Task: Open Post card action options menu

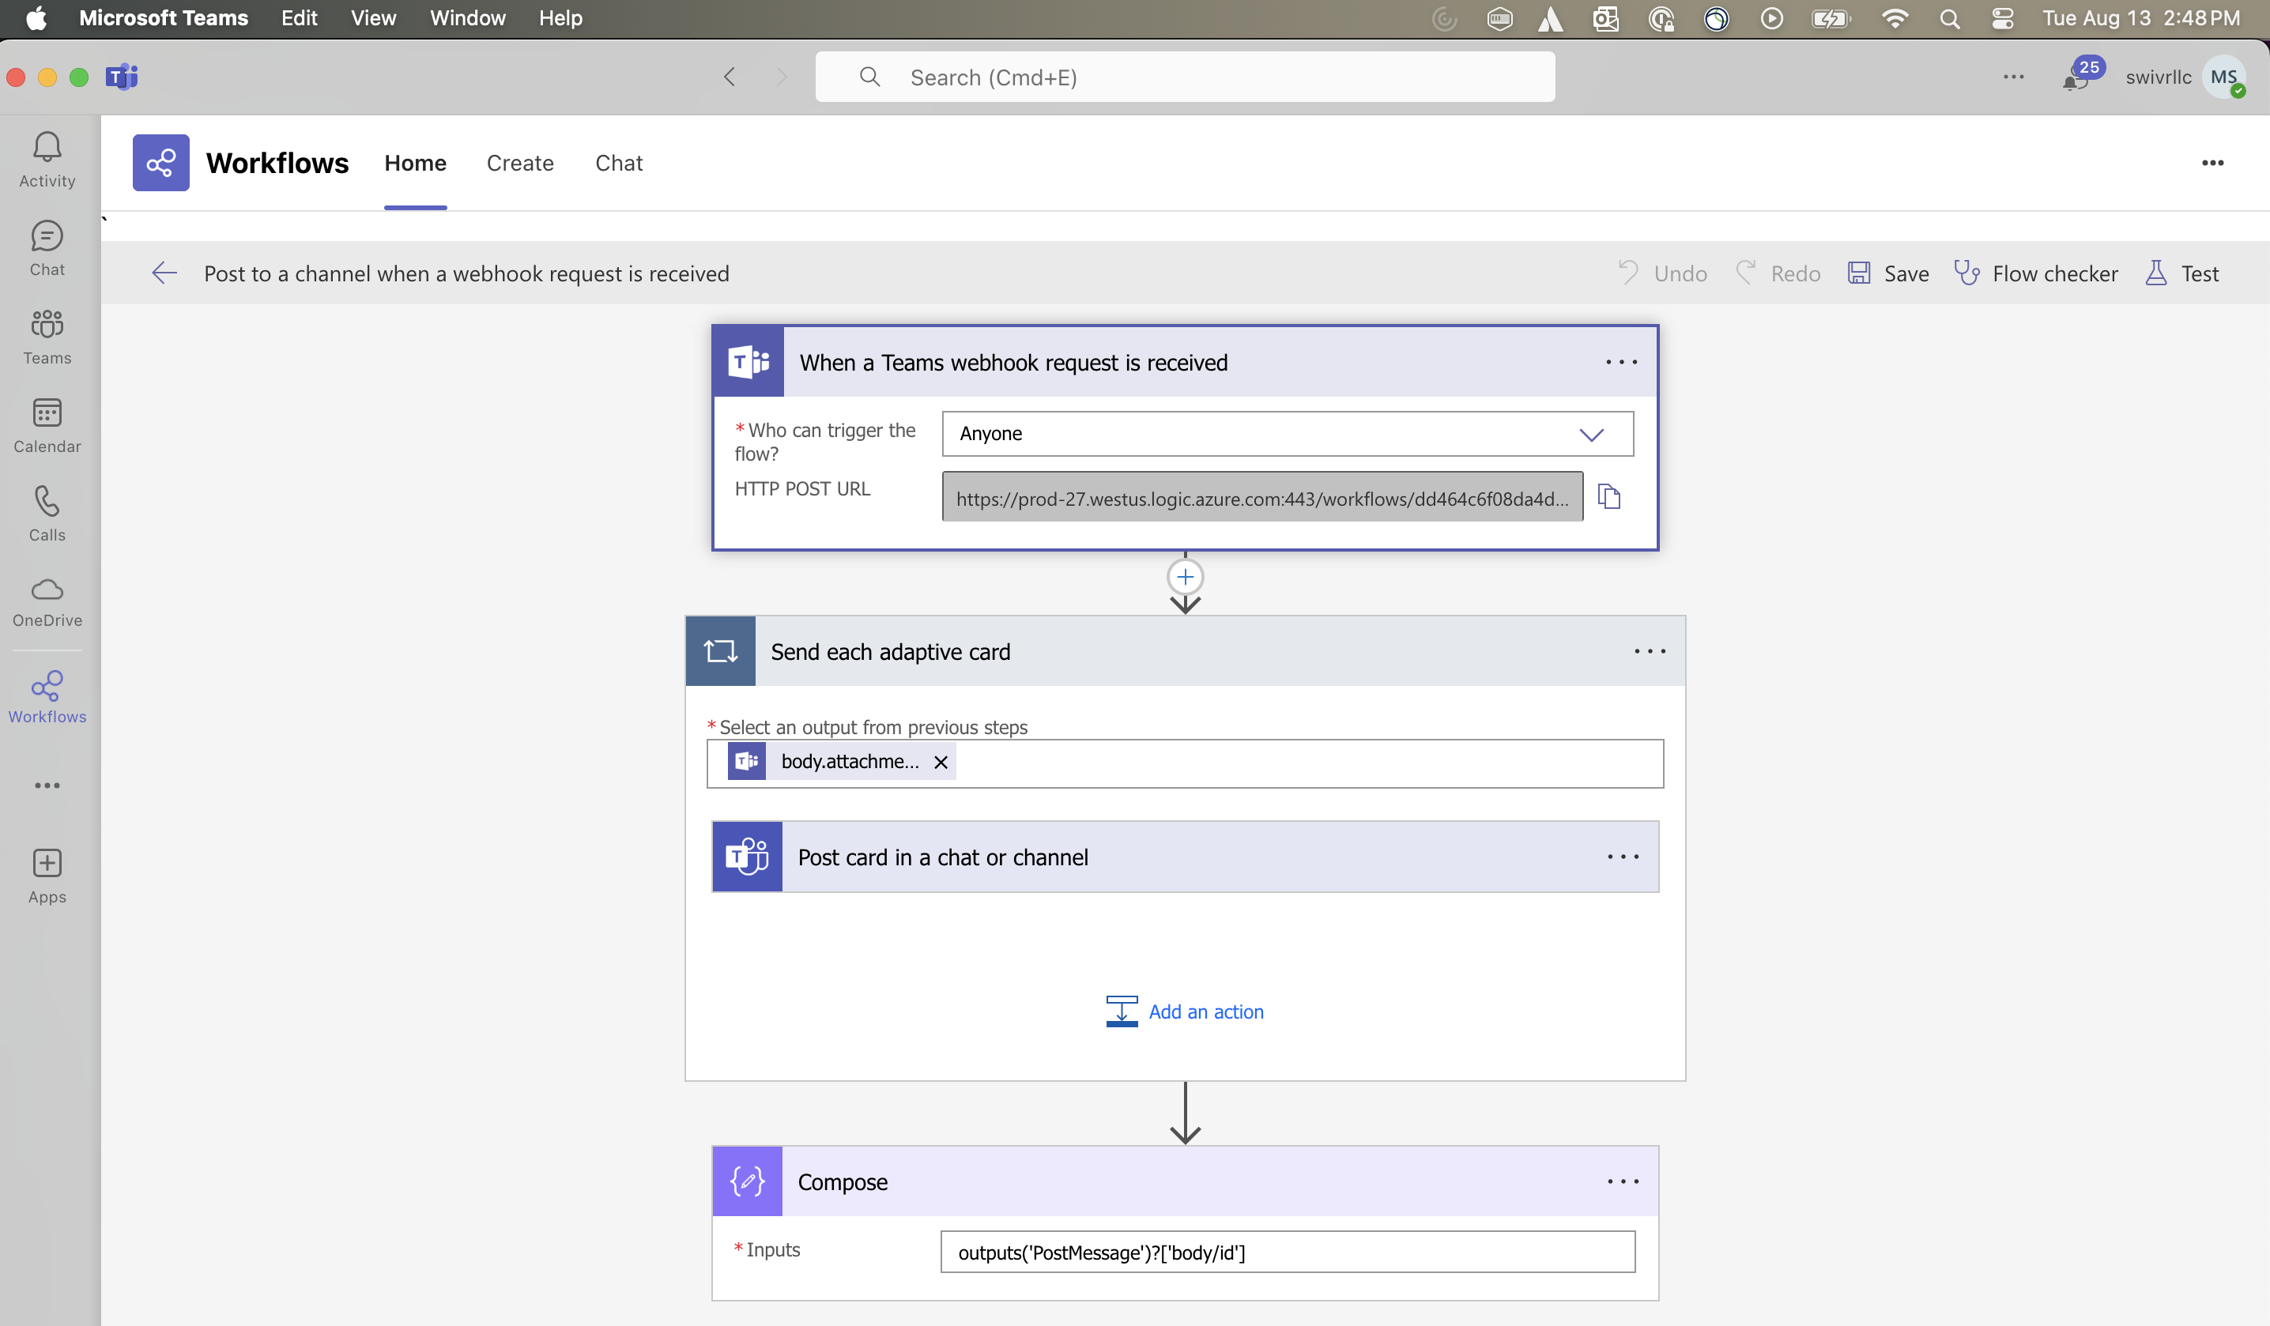Action: point(1623,857)
